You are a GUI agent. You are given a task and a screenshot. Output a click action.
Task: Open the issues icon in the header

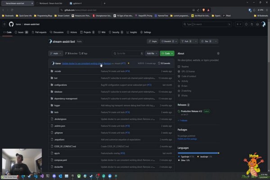246,24
